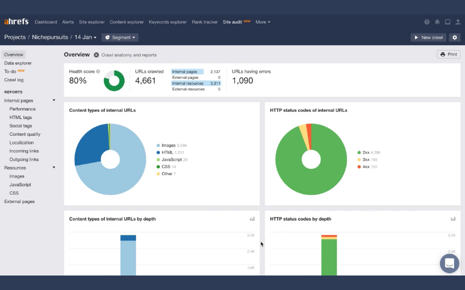Open the Segment dropdown
Screen dimensions: 465x290
pos(120,37)
